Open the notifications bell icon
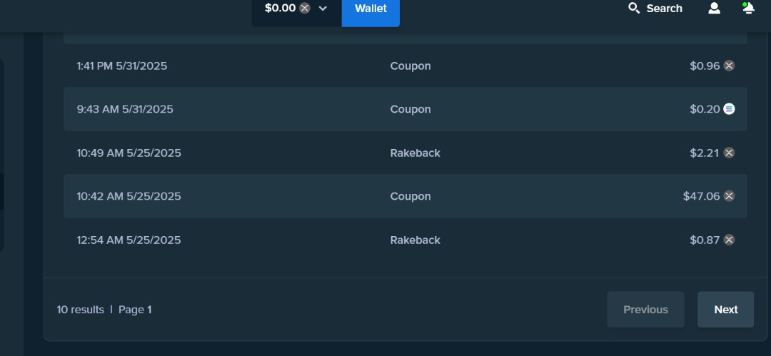The height and width of the screenshot is (356, 771). coord(748,8)
